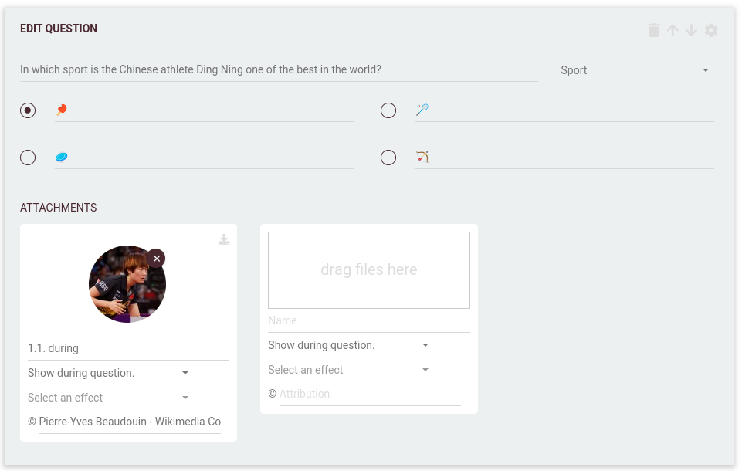Click the bow and arrow emoji answer icon
The height and width of the screenshot is (471, 742).
point(421,156)
